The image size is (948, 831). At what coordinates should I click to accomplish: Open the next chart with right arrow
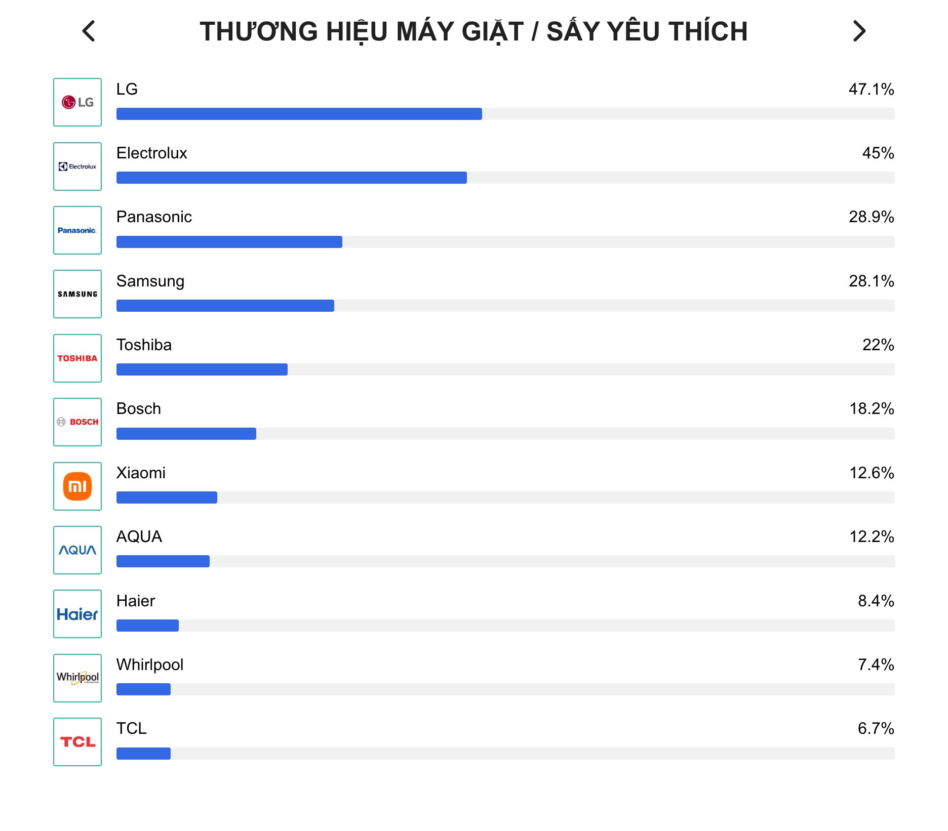point(858,31)
